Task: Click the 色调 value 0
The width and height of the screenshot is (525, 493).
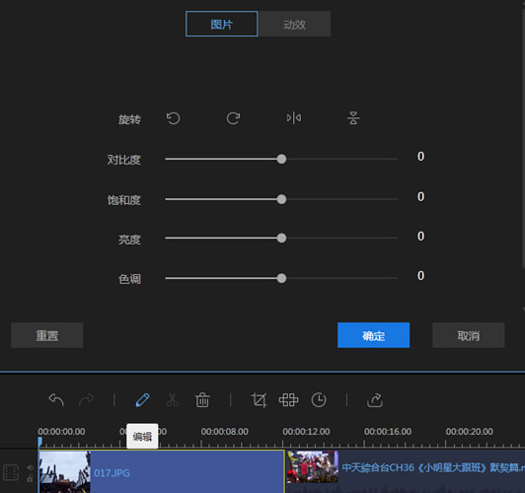Action: (x=420, y=276)
